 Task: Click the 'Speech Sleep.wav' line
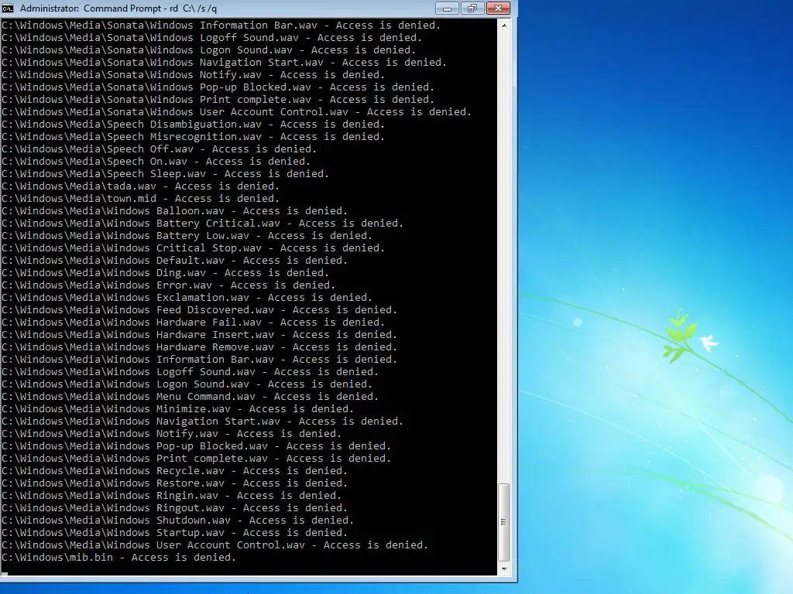tap(166, 174)
